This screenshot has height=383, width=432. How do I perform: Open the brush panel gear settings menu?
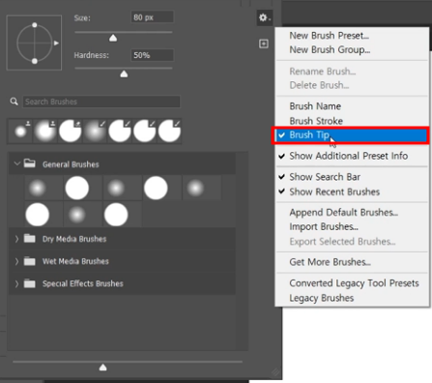tap(264, 17)
